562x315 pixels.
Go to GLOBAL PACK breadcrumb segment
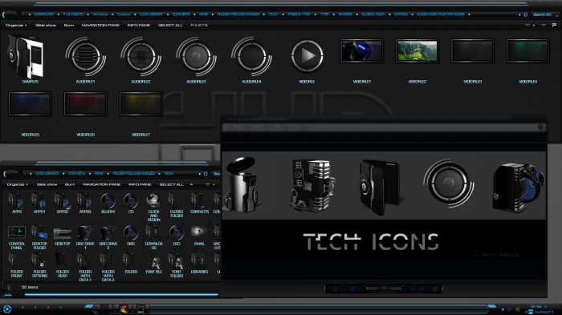coord(373,14)
